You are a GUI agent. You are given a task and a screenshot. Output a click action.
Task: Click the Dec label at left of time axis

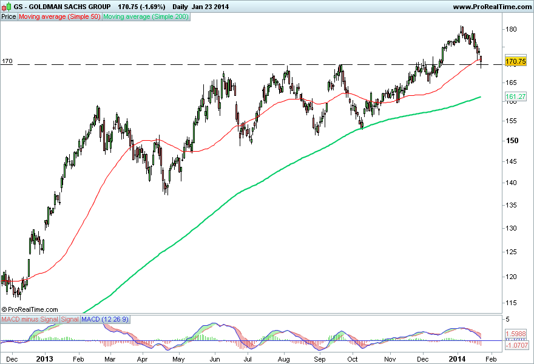[x=12, y=359]
